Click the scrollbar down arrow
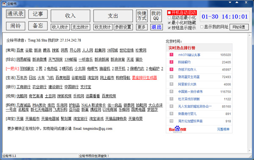Screen dimensions: 254x160 coord(249,151)
